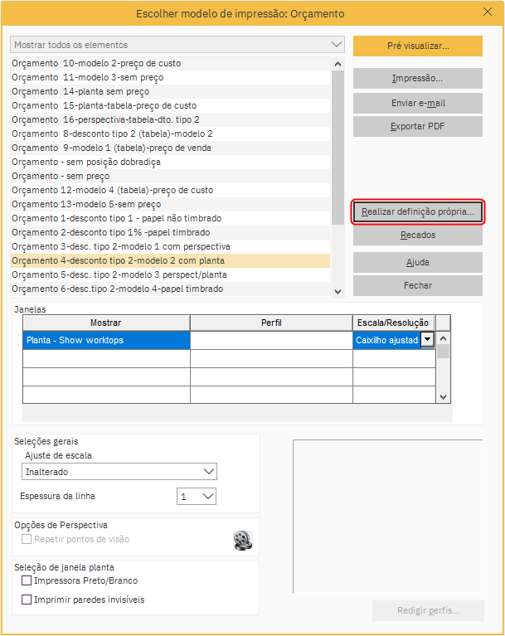The width and height of the screenshot is (505, 636).
Task: Select Orçamento - sem preço entry
Action: (x=170, y=176)
